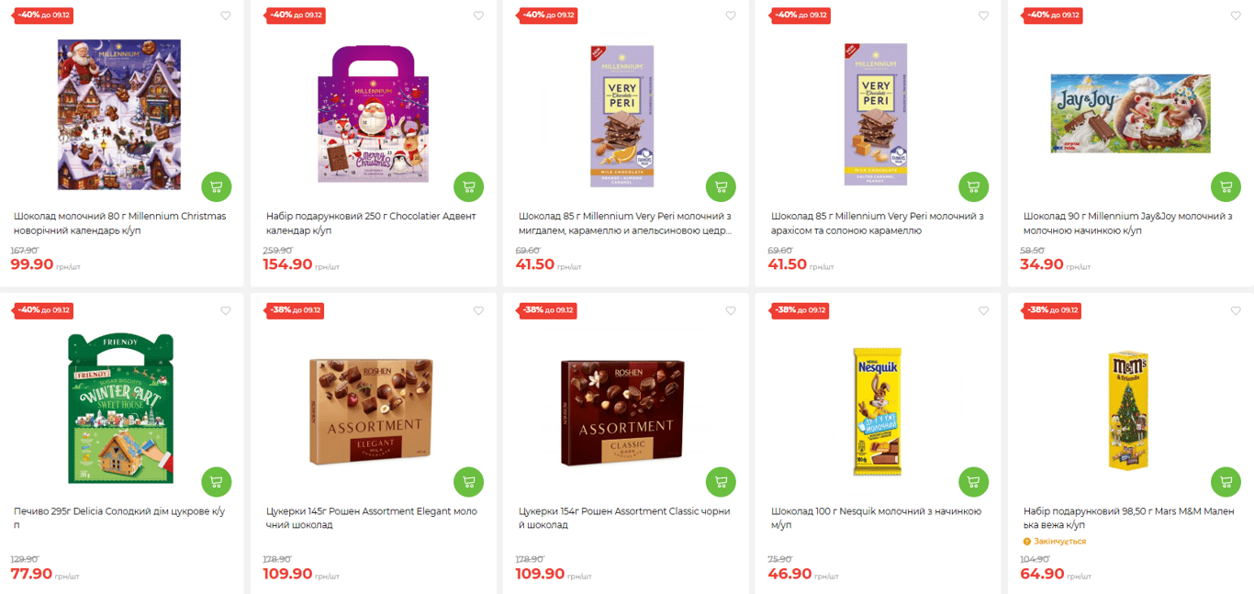Image resolution: width=1254 pixels, height=594 pixels.
Task: Add Millennium Christmas calendar chocolate to cart
Action: (217, 186)
